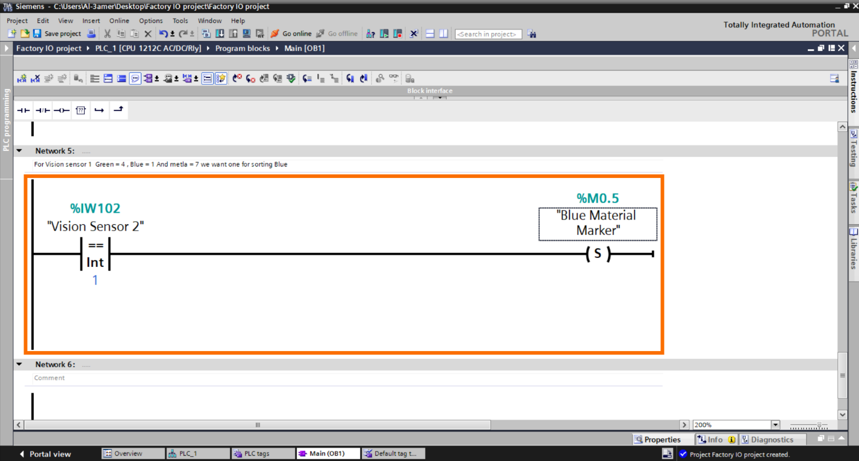Viewport: 859px width, 461px height.
Task: Open the Overview taskbar tab
Action: 132,454
